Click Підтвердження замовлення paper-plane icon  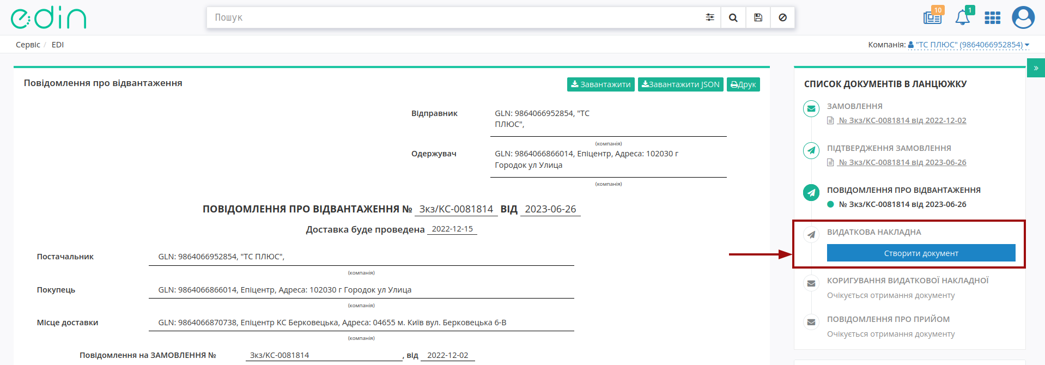point(811,150)
